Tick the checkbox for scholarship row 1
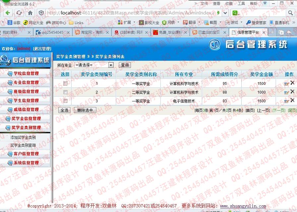The height and width of the screenshot is (212, 297). coord(65,83)
